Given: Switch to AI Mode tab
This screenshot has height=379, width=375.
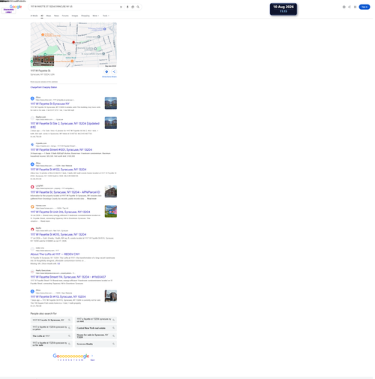Looking at the screenshot, I should [x=34, y=16].
